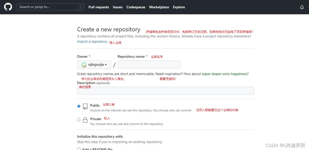Click the book icon next to Public
The height and width of the screenshot is (150, 309).
(85, 107)
